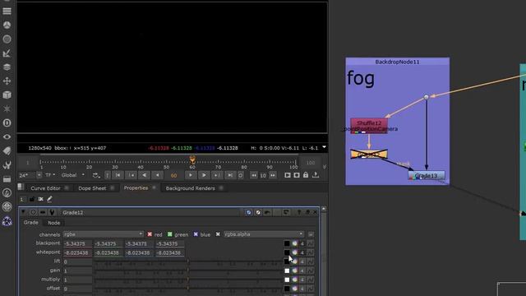
Task: Toggle the red channel checkbox
Action: tap(150, 234)
